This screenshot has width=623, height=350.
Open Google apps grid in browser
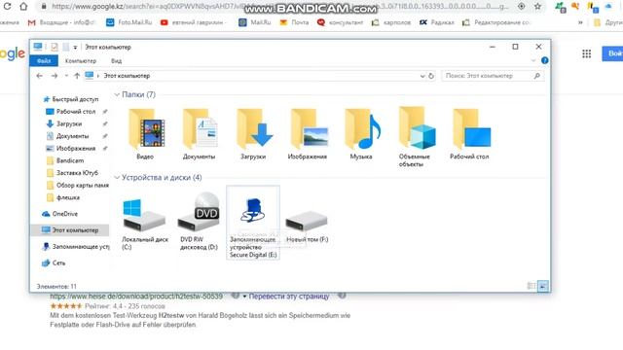point(586,53)
